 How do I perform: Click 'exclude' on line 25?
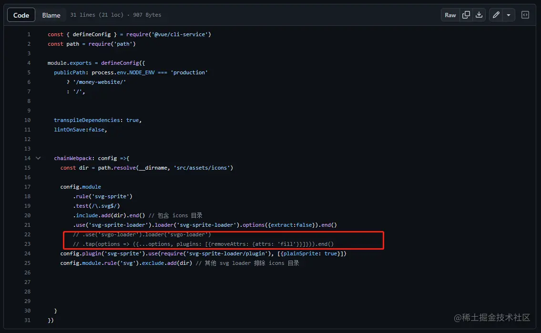click(153, 263)
